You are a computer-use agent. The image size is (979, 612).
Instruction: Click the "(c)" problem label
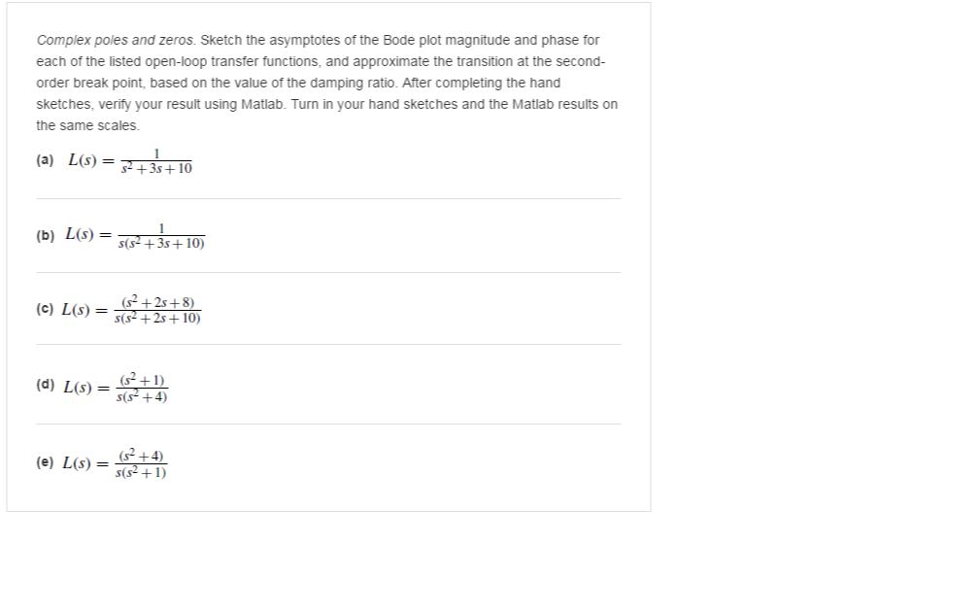[45, 309]
